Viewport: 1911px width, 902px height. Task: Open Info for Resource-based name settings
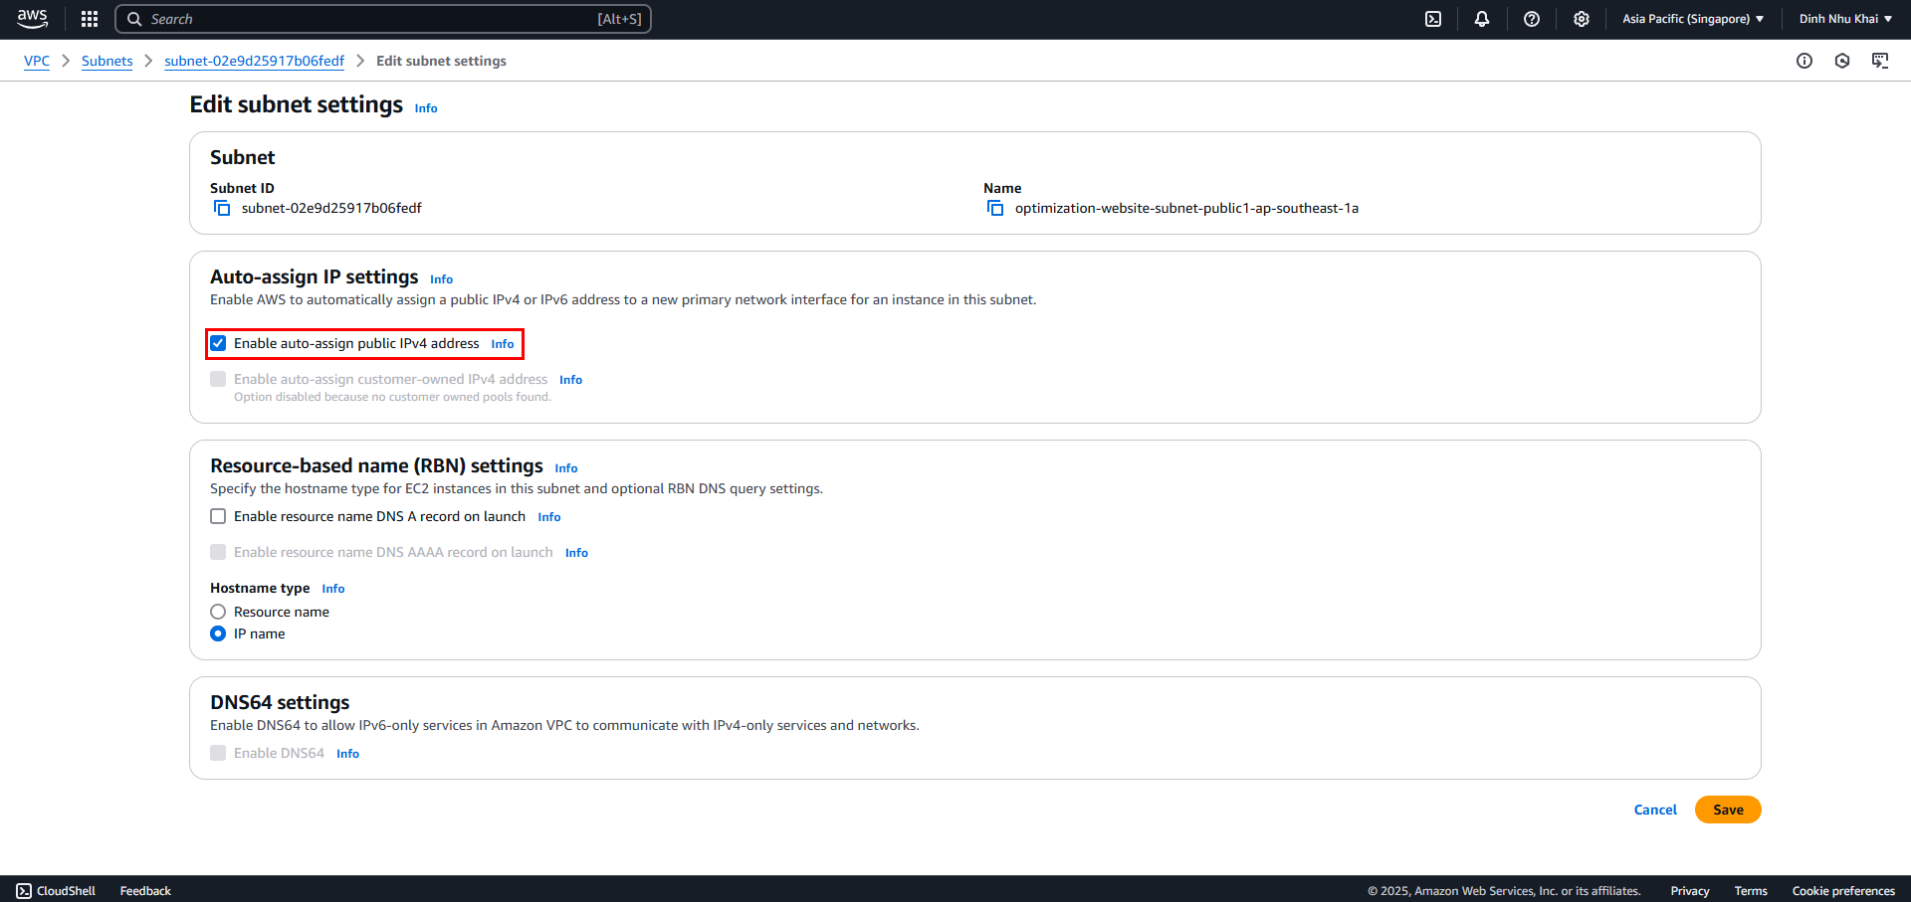566,468
